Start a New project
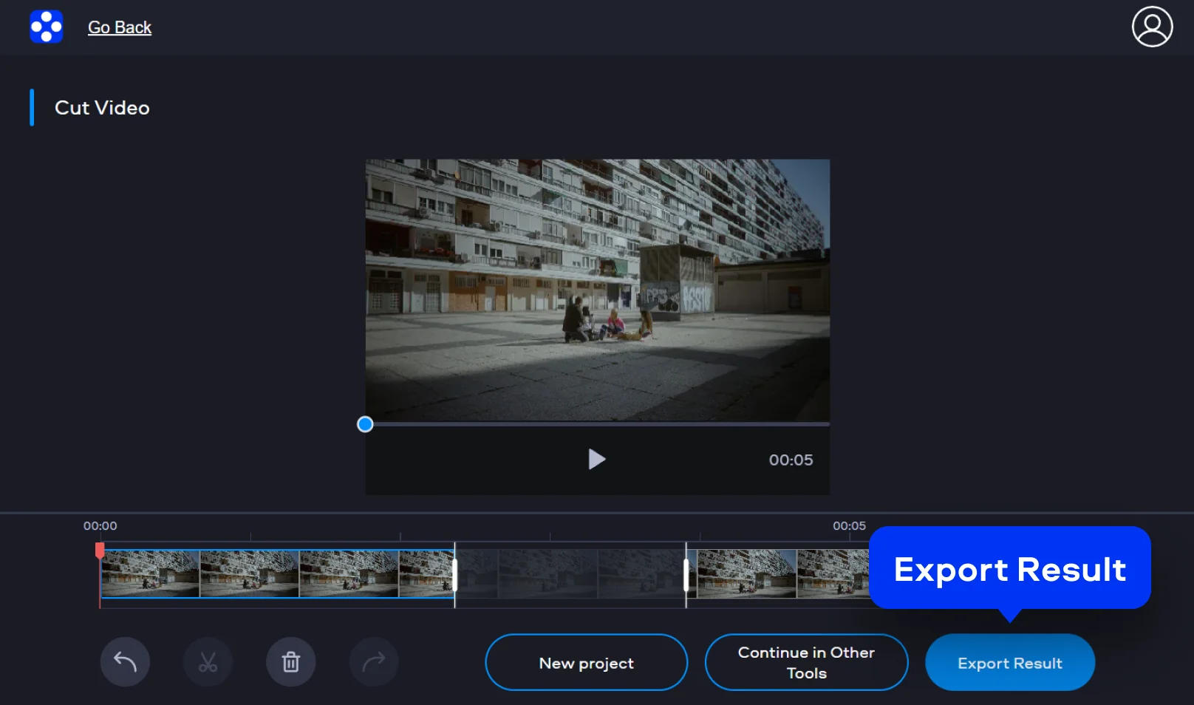Screen dimensions: 1194x705 586,663
